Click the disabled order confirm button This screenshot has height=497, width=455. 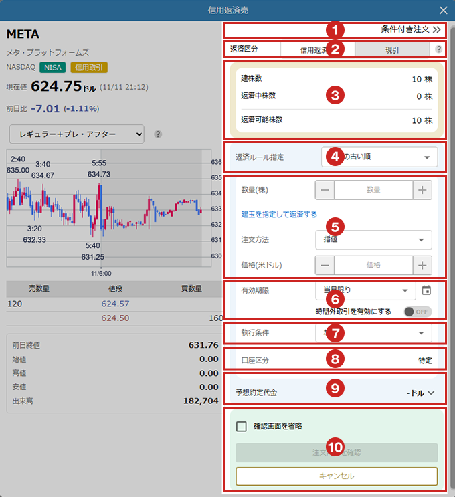337,452
